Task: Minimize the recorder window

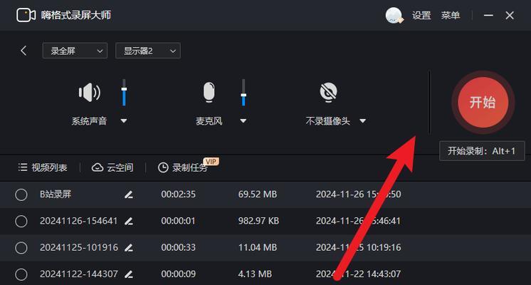Action: pyautogui.click(x=488, y=15)
